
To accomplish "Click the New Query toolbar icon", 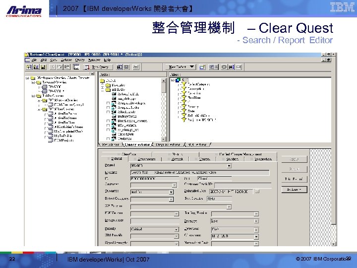I will coord(29,67).
